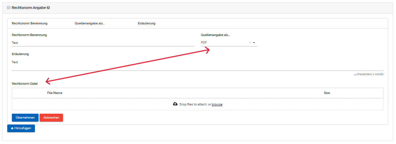
Task: Click the help question mark icon
Action: coord(48,8)
